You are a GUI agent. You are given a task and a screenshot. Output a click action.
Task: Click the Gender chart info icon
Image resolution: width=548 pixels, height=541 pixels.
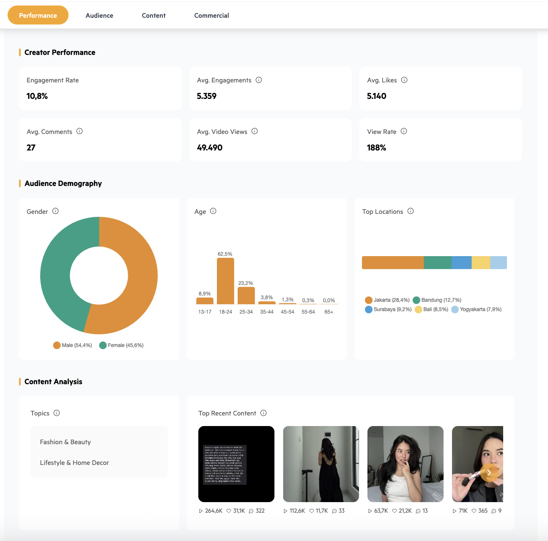55,211
